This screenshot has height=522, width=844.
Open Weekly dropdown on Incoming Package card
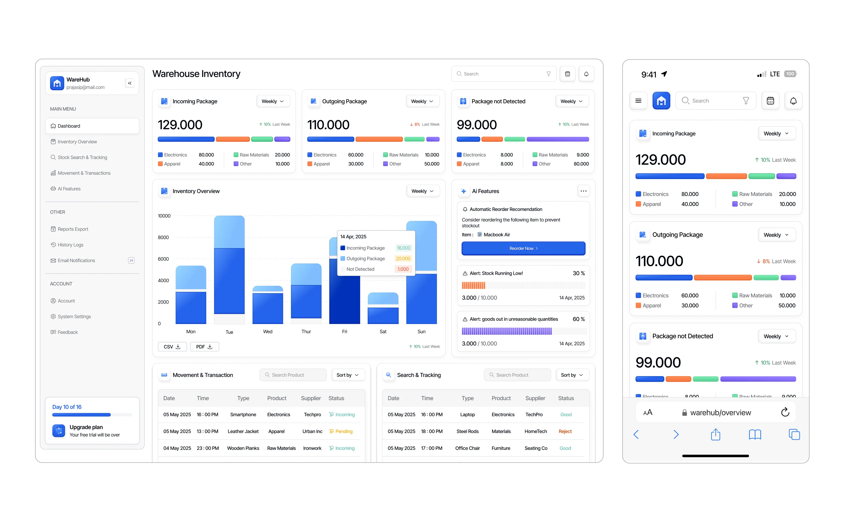(273, 101)
